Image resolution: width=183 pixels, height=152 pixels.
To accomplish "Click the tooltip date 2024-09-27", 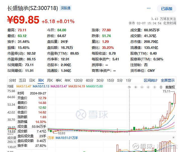I will pos(38,93).
